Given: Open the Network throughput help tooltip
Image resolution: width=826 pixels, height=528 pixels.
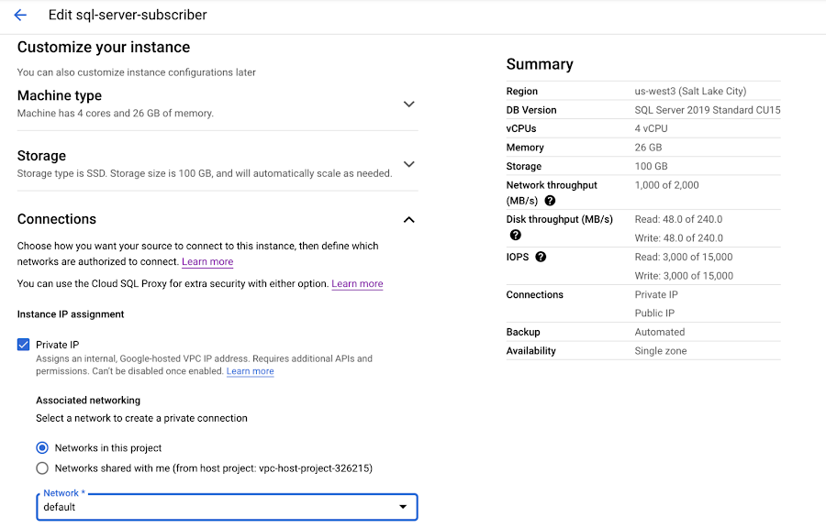Looking at the screenshot, I should click(x=549, y=200).
